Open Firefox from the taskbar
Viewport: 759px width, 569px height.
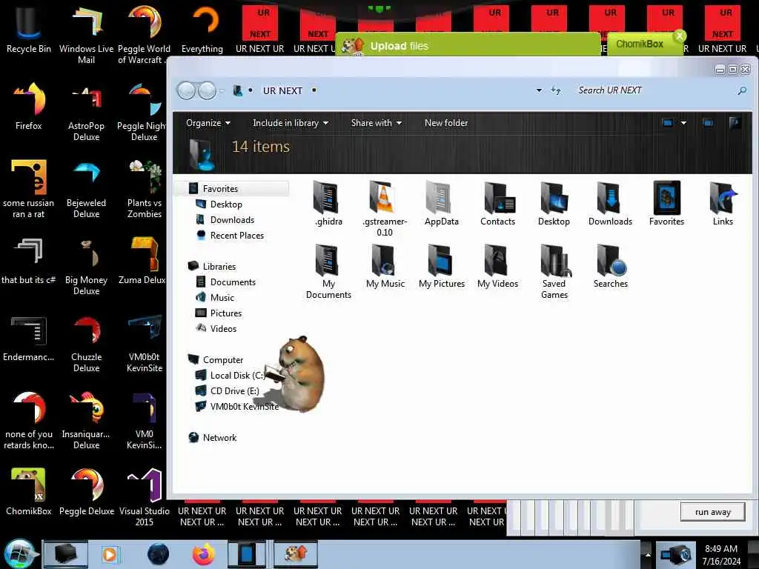pyautogui.click(x=204, y=554)
